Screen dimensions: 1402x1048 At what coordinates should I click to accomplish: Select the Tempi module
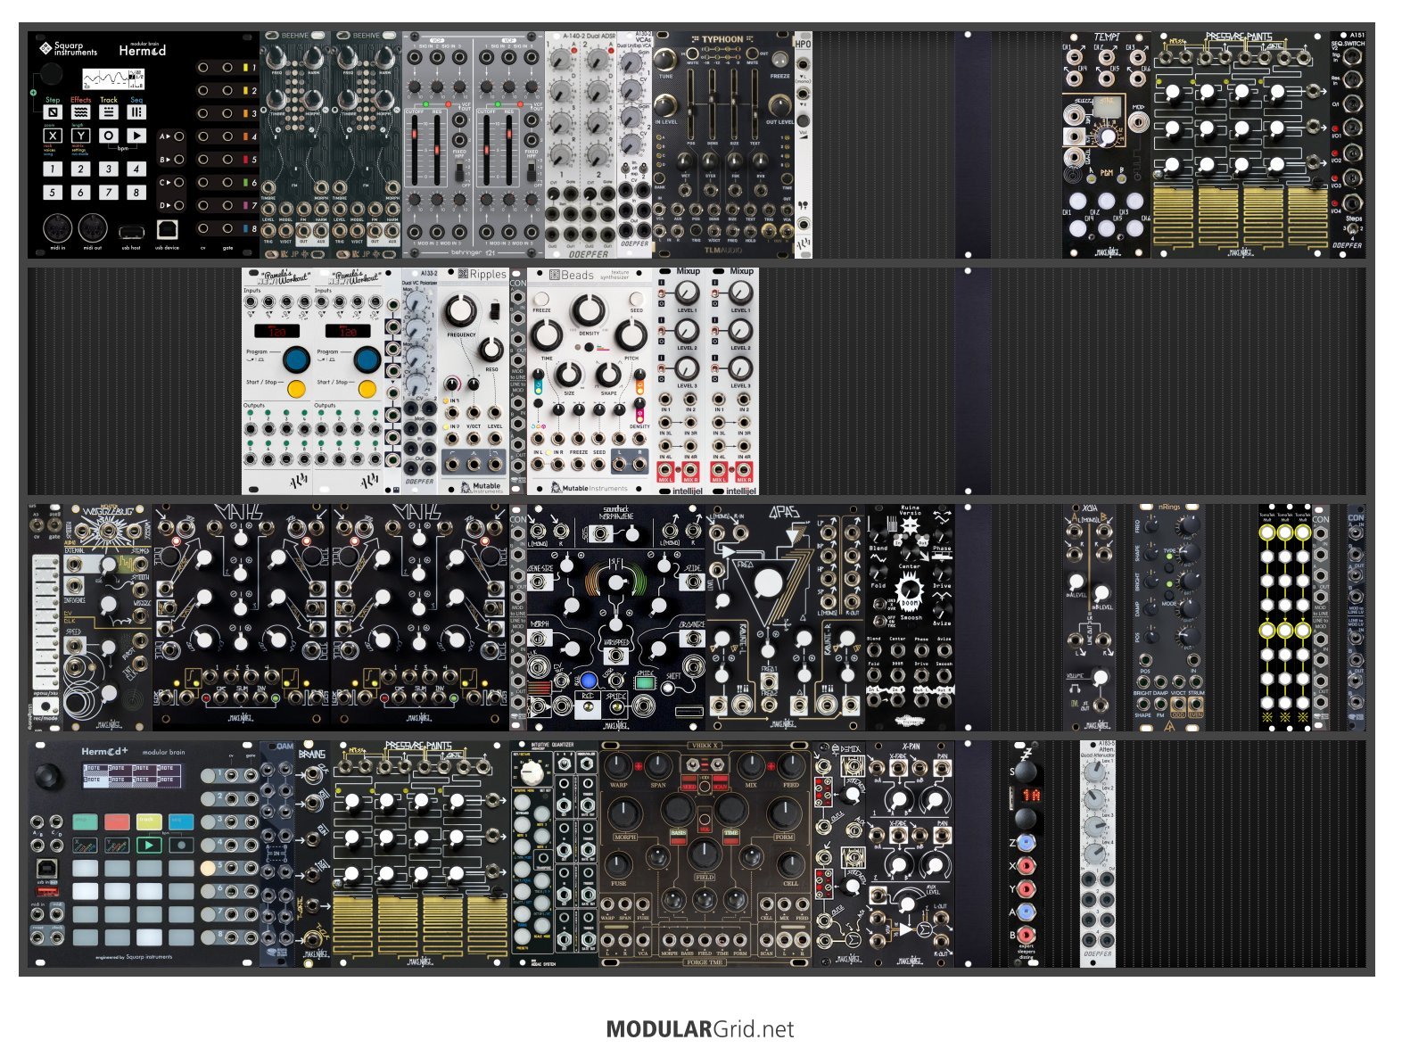(1107, 145)
